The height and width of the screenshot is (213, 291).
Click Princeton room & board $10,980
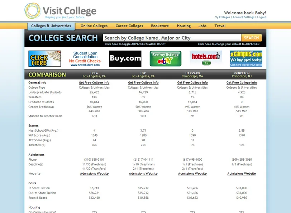pyautogui.click(x=242, y=198)
